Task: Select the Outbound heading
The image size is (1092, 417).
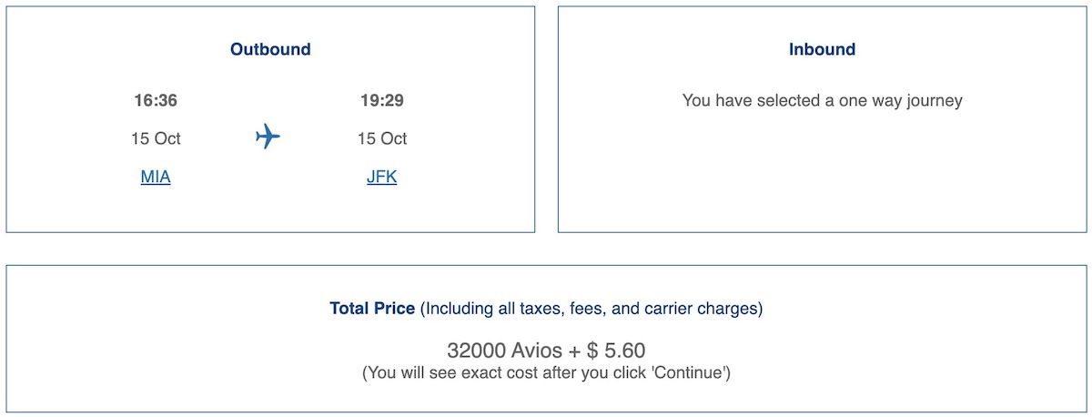Action: coord(270,49)
